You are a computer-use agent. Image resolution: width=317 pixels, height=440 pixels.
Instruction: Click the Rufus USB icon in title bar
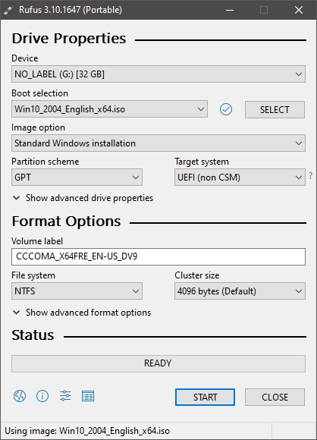tap(8, 10)
